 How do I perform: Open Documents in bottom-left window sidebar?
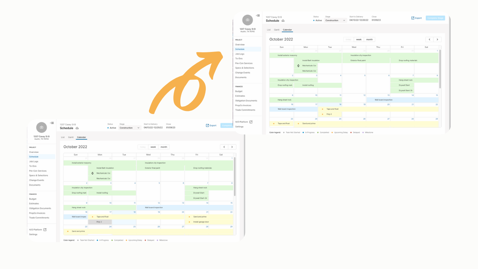click(x=35, y=185)
